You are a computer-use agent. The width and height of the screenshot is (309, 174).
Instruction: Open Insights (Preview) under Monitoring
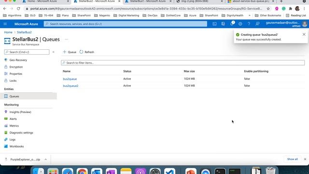tap(20, 112)
